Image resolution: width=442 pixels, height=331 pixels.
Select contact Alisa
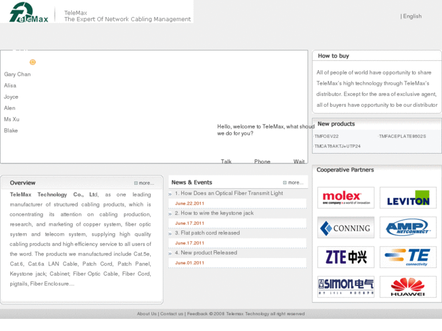tap(10, 86)
